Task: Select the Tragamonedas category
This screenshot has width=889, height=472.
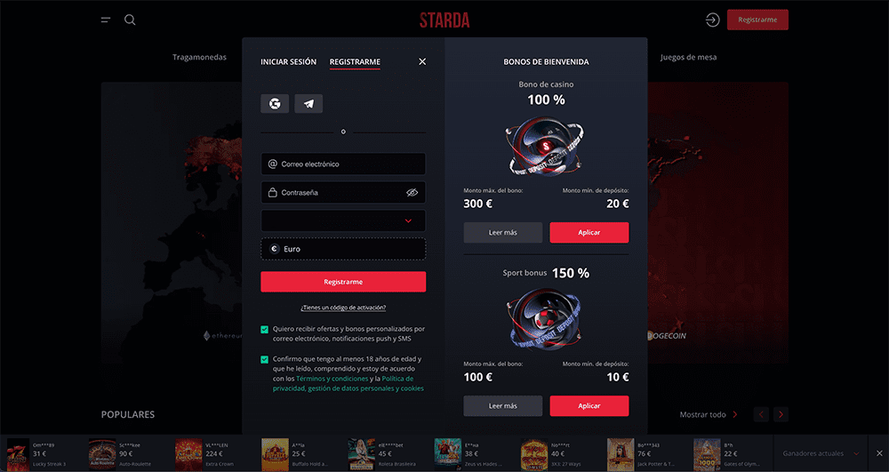Action: tap(199, 57)
